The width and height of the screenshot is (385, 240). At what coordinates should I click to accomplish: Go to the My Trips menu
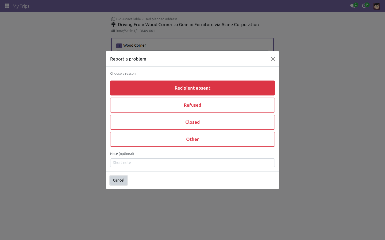21,6
